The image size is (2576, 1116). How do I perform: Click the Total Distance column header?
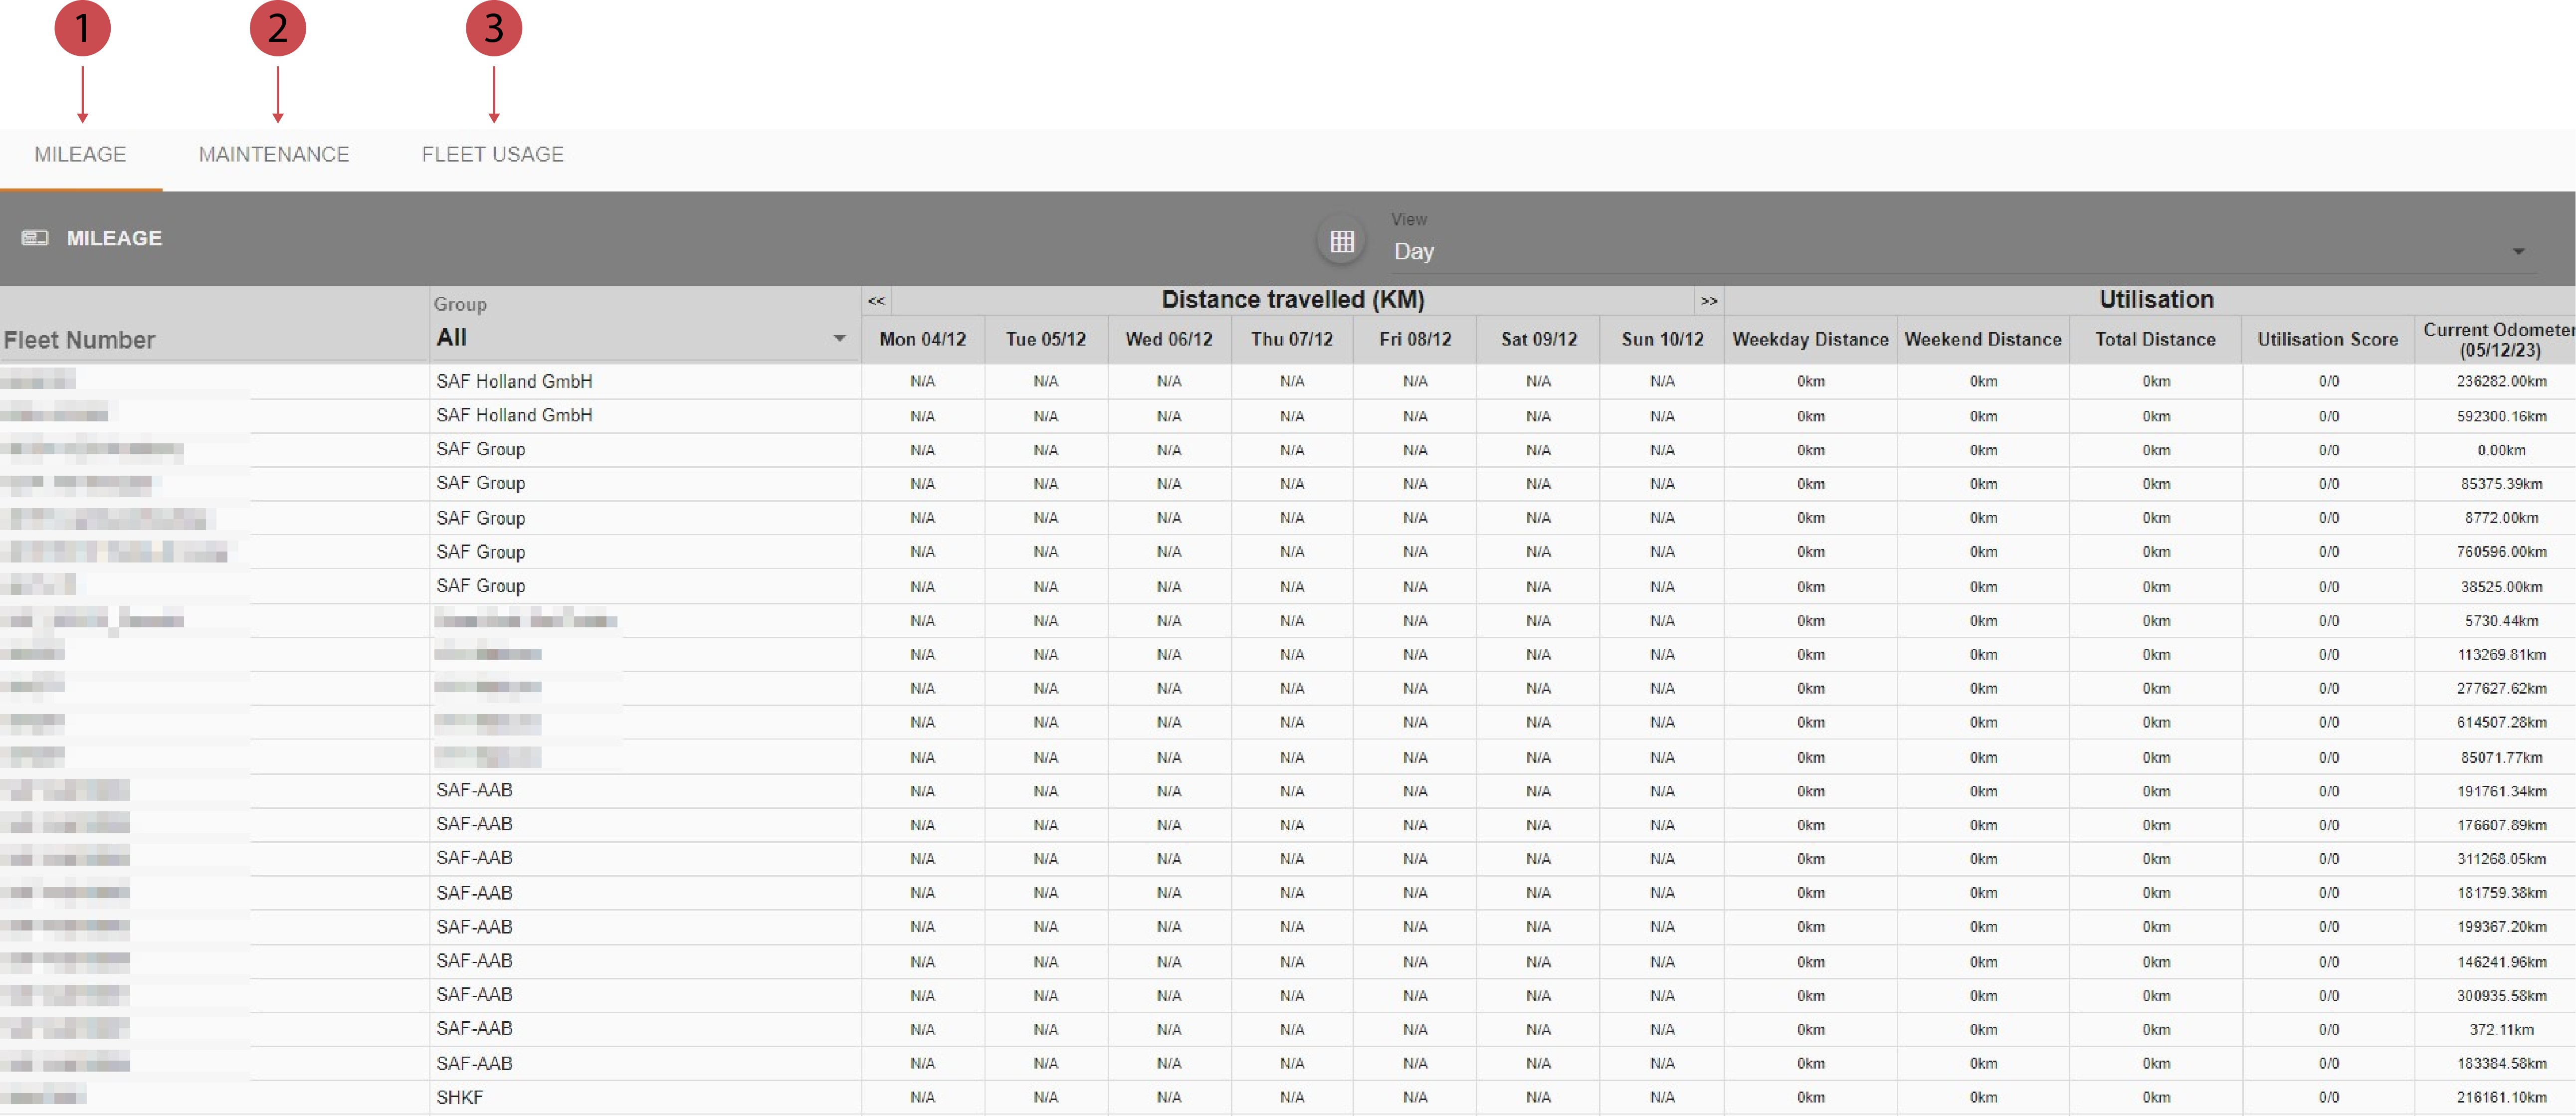(2155, 339)
